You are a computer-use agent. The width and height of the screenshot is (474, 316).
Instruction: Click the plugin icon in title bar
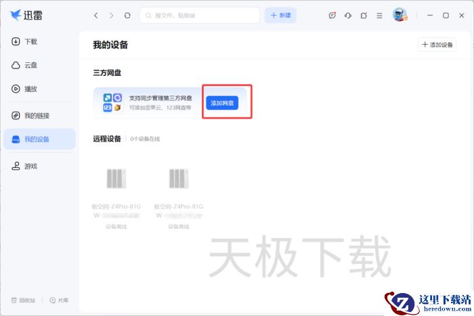point(364,16)
